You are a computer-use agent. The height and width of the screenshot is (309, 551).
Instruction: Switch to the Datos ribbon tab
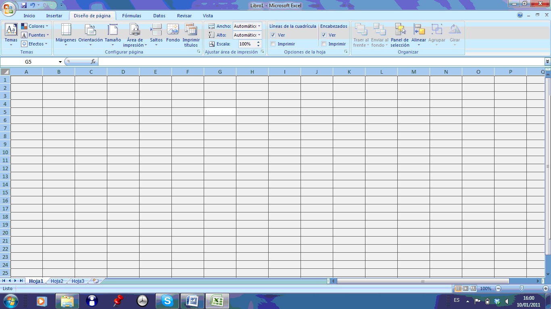pyautogui.click(x=159, y=16)
